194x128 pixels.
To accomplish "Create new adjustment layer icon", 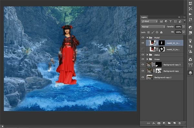I will [x=164, y=123].
